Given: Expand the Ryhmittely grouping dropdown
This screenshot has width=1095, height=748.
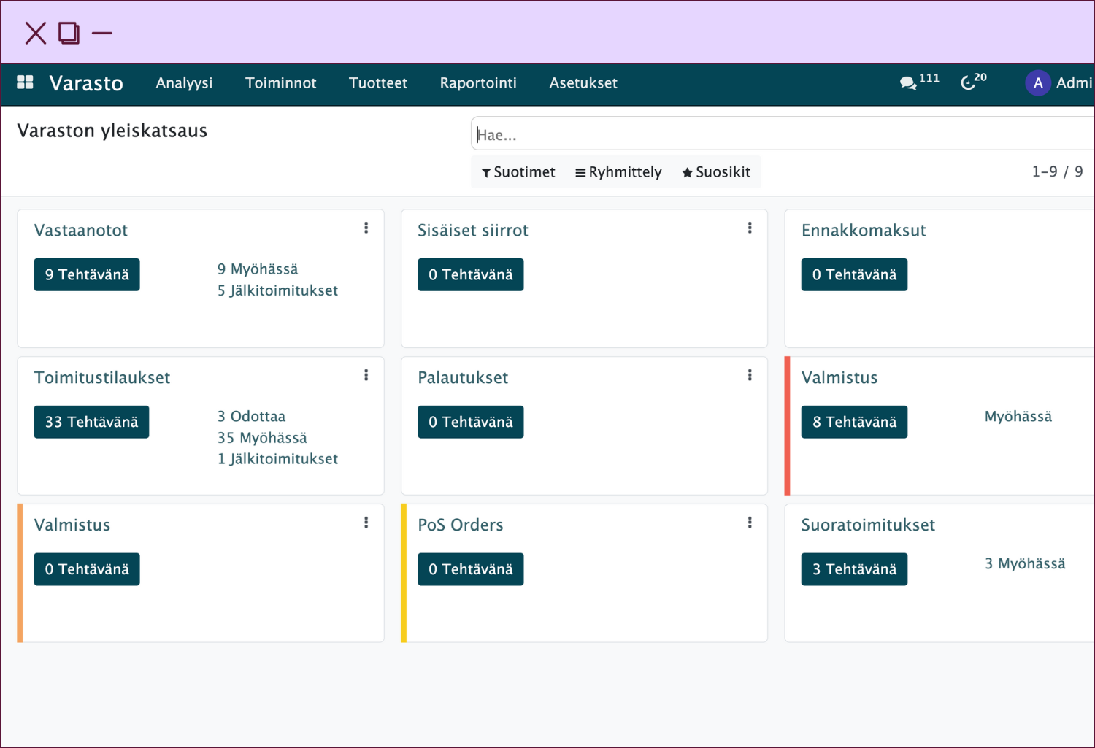Looking at the screenshot, I should coord(618,172).
